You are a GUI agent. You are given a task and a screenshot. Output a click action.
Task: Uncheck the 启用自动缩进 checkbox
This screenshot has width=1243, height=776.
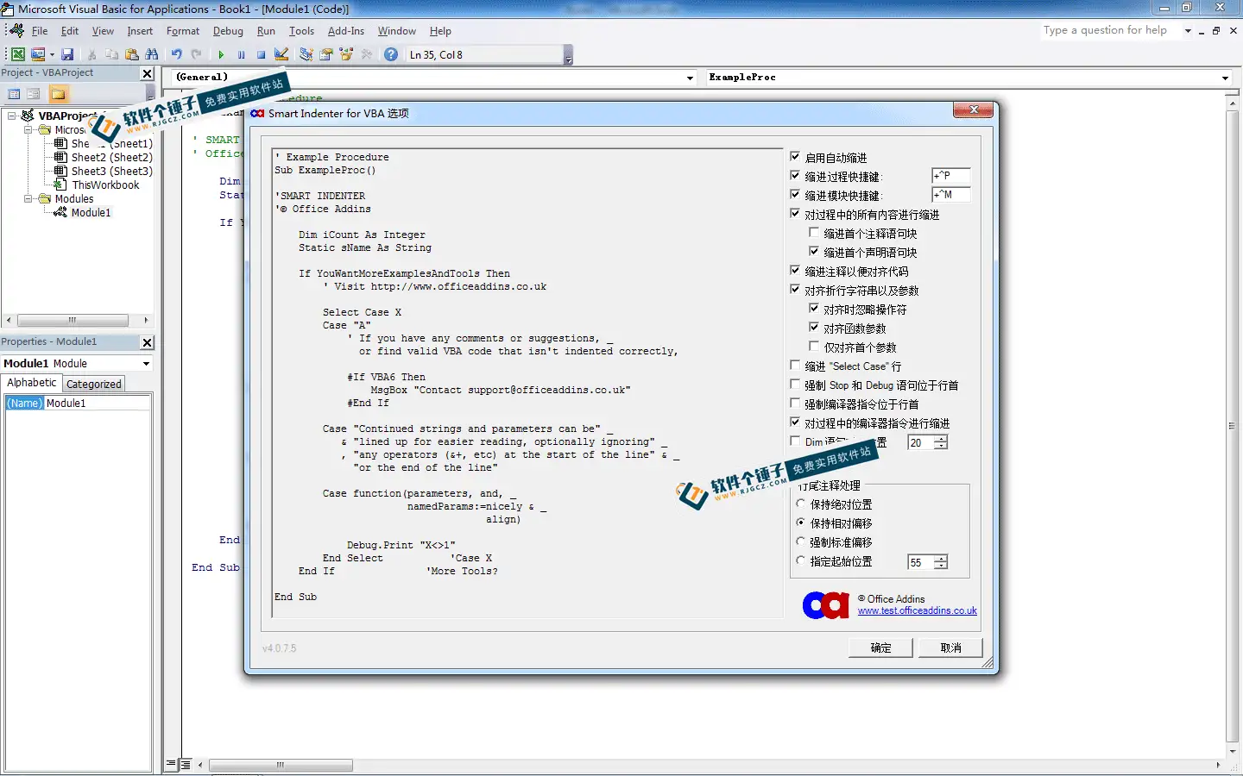coord(796,157)
